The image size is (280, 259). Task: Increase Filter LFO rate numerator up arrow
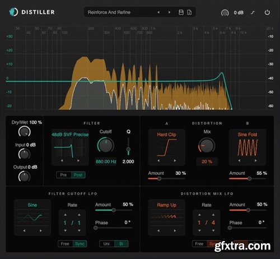tap(65, 215)
